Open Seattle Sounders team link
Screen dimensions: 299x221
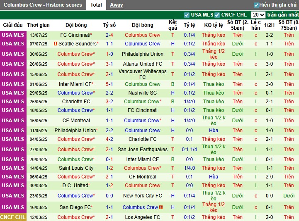[x=78, y=44]
